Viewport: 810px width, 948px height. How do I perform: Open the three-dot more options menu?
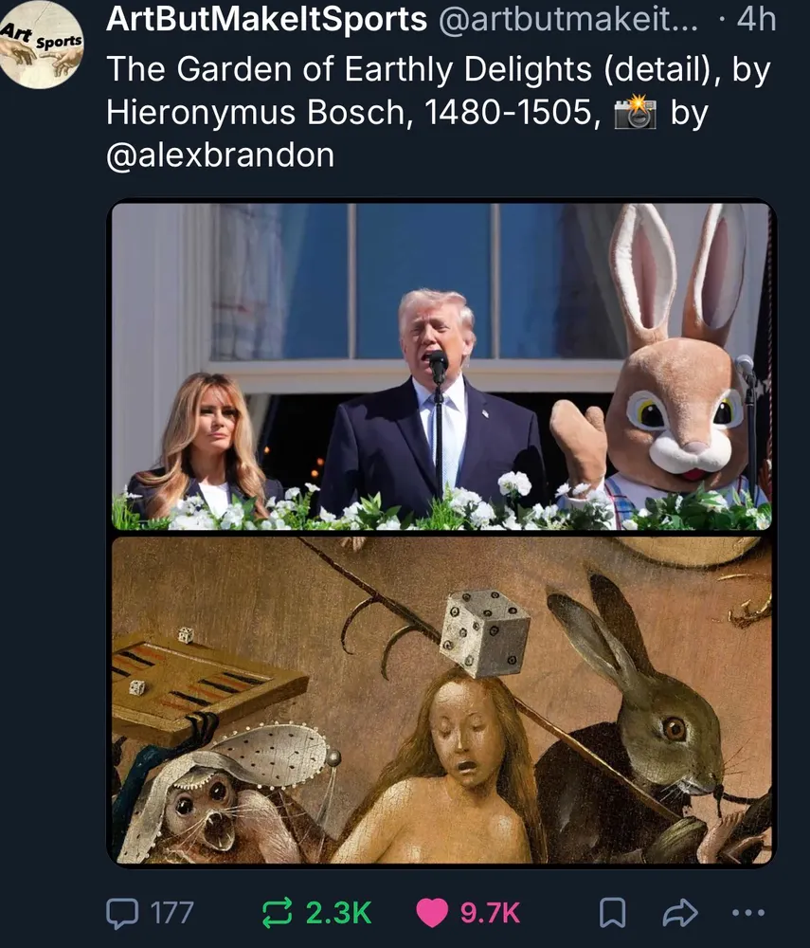click(x=748, y=912)
